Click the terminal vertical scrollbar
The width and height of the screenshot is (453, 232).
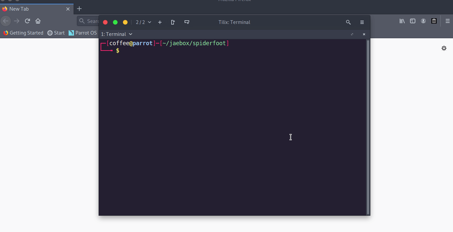point(368,126)
